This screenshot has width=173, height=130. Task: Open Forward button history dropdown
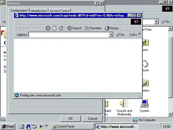click(43, 28)
